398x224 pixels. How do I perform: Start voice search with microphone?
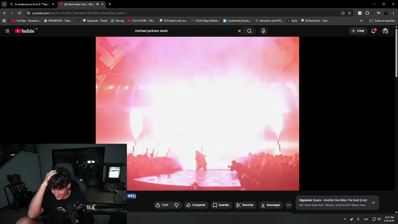click(263, 31)
